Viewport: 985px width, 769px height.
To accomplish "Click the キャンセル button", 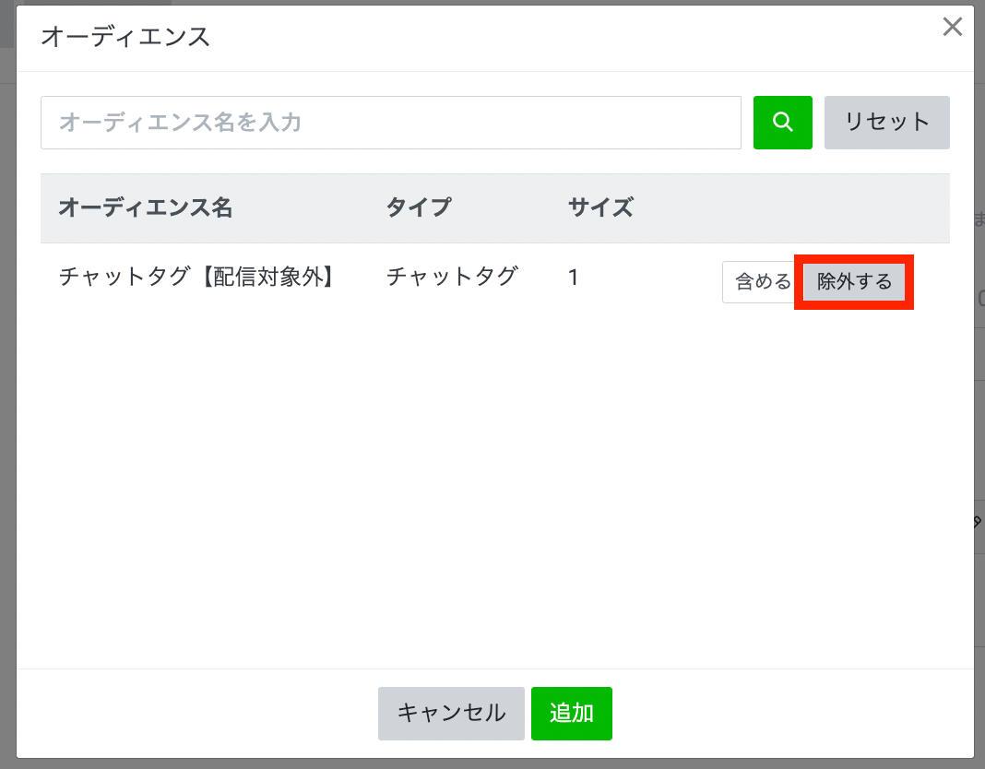I will (451, 713).
